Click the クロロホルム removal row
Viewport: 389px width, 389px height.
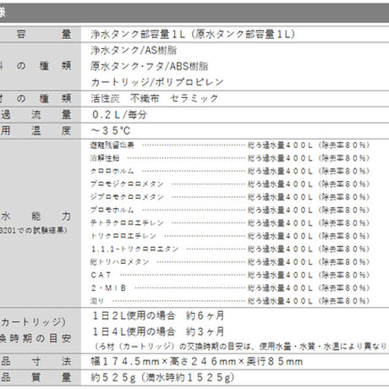point(230,171)
